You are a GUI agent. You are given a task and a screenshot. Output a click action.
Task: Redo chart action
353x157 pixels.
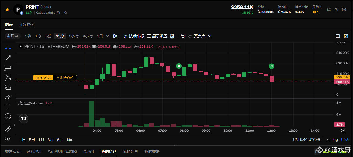click(x=190, y=36)
